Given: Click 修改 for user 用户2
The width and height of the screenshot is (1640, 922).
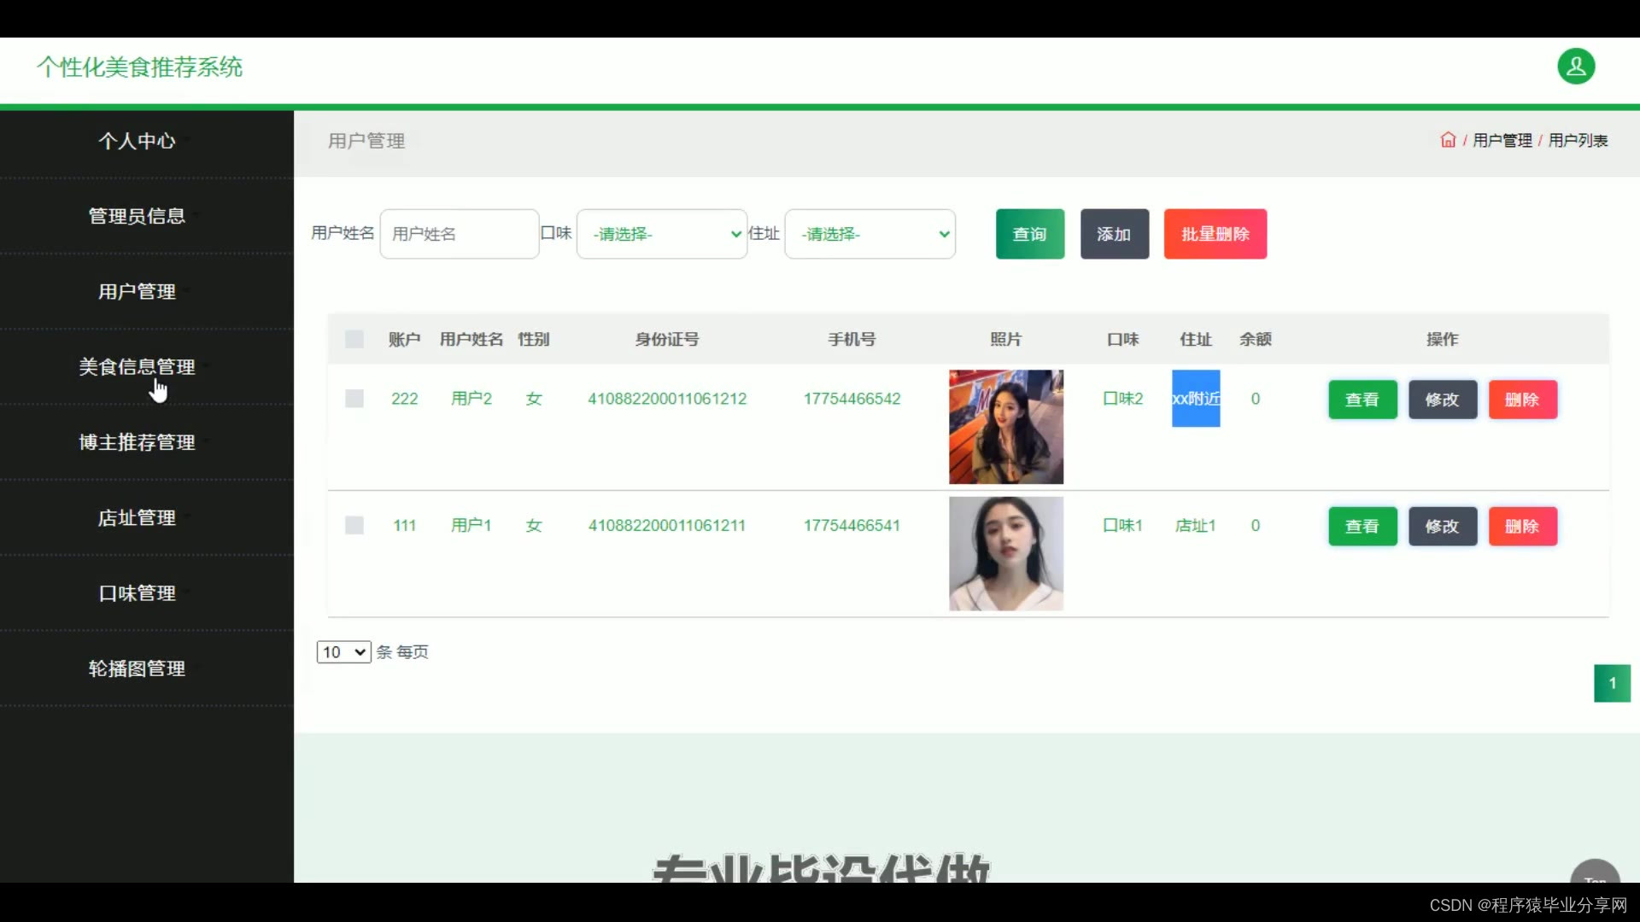Looking at the screenshot, I should coord(1442,400).
